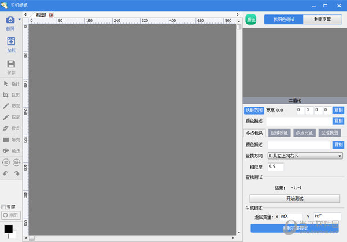The image size is (347, 242).
Task: Select the 裁剪 crop tool
Action: (12, 94)
